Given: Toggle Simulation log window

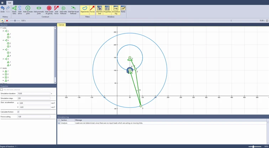Looking at the screenshot, I should pyautogui.click(x=116, y=10).
